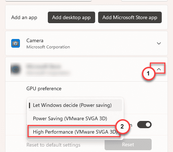Click the greyed Reset button
Image resolution: width=173 pixels, height=152 pixels.
128,144
